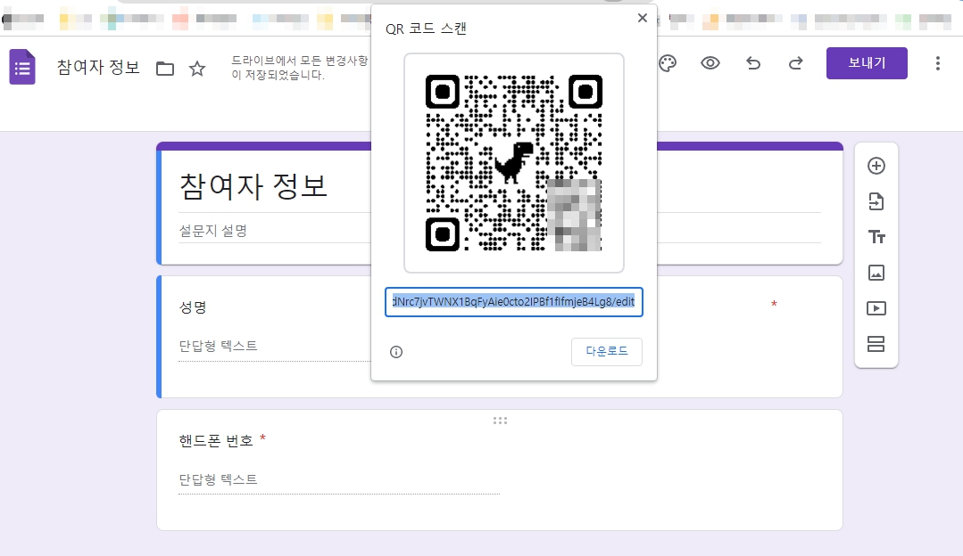This screenshot has height=556, width=963.
Task: Add a video using the video icon
Action: pos(876,308)
